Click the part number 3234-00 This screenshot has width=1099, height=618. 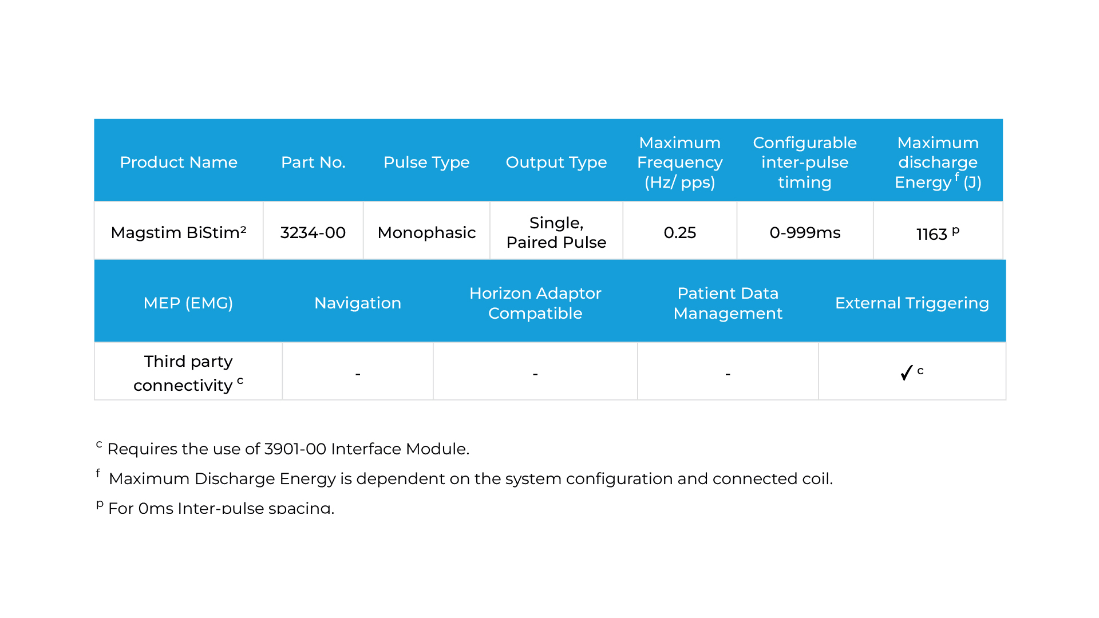(x=313, y=232)
